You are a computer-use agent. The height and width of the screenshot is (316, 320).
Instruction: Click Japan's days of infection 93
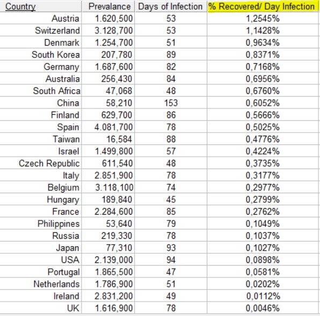171,248
